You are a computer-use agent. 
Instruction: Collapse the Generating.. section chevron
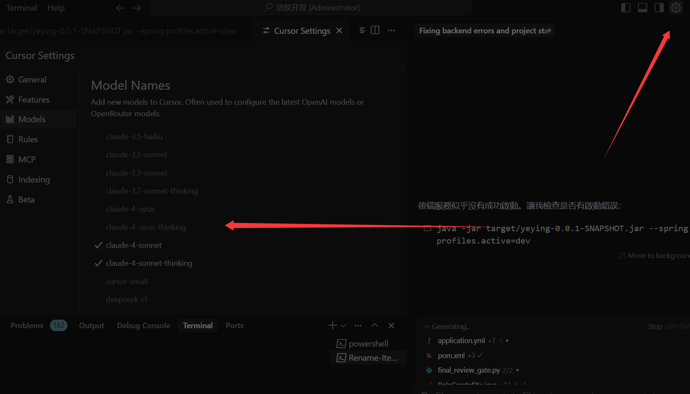(426, 326)
